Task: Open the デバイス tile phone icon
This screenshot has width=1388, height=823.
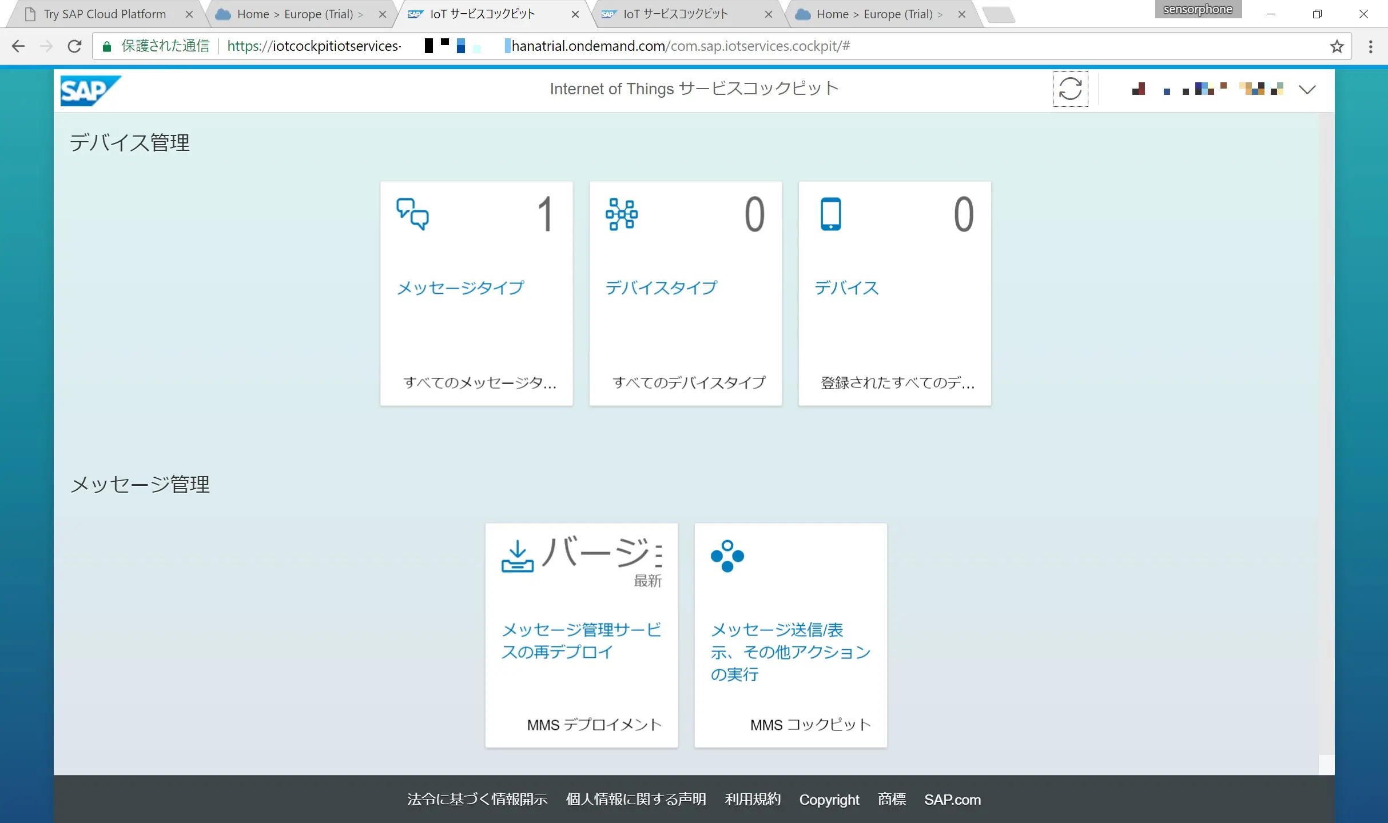Action: (831, 214)
